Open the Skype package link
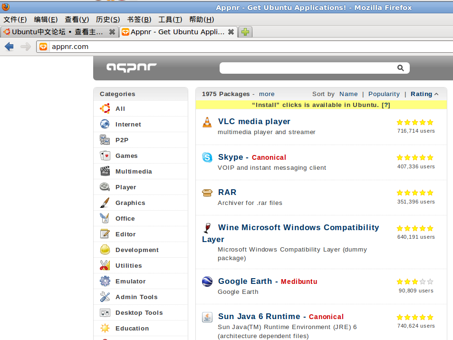Image resolution: width=453 pixels, height=340 pixels. [231, 157]
